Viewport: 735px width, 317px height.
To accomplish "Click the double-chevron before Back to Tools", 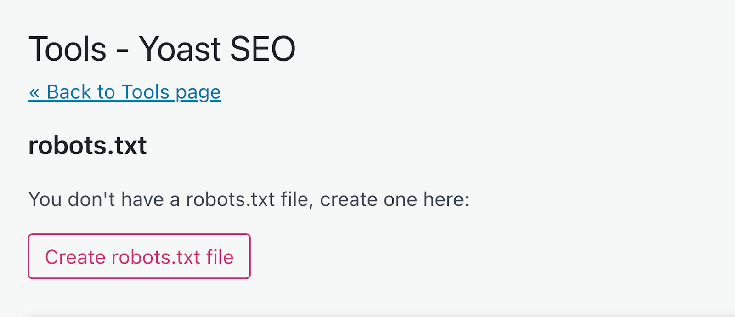I will point(34,92).
